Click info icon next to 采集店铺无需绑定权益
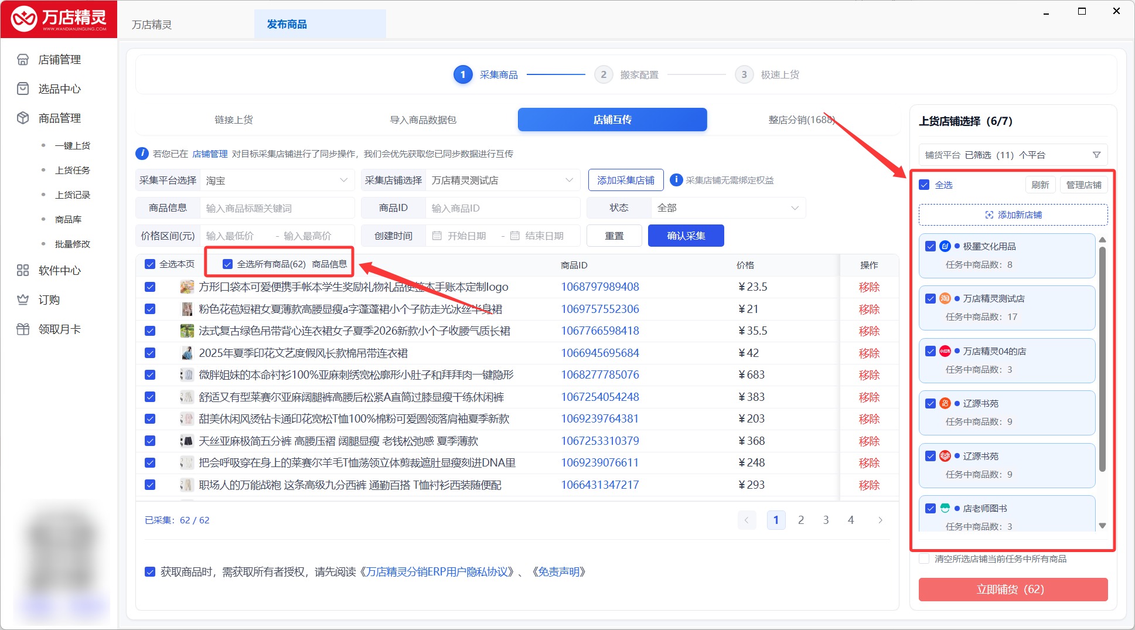The height and width of the screenshot is (630, 1135). pos(676,180)
